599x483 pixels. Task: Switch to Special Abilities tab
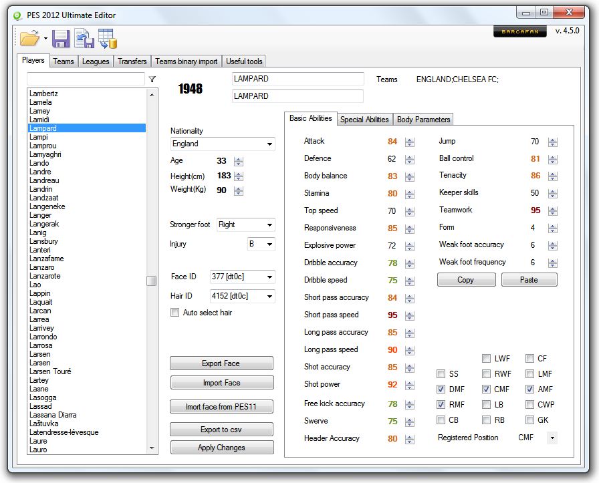tap(364, 120)
